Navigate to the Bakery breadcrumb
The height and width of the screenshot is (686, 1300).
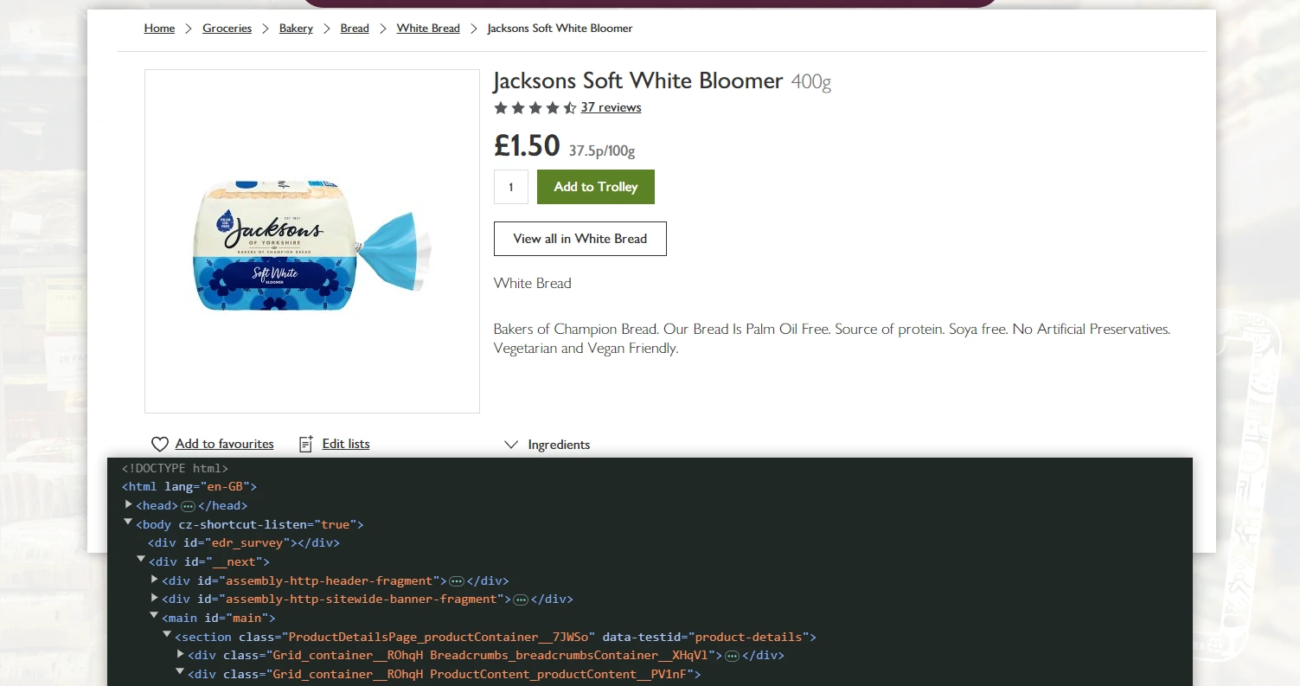click(x=296, y=29)
